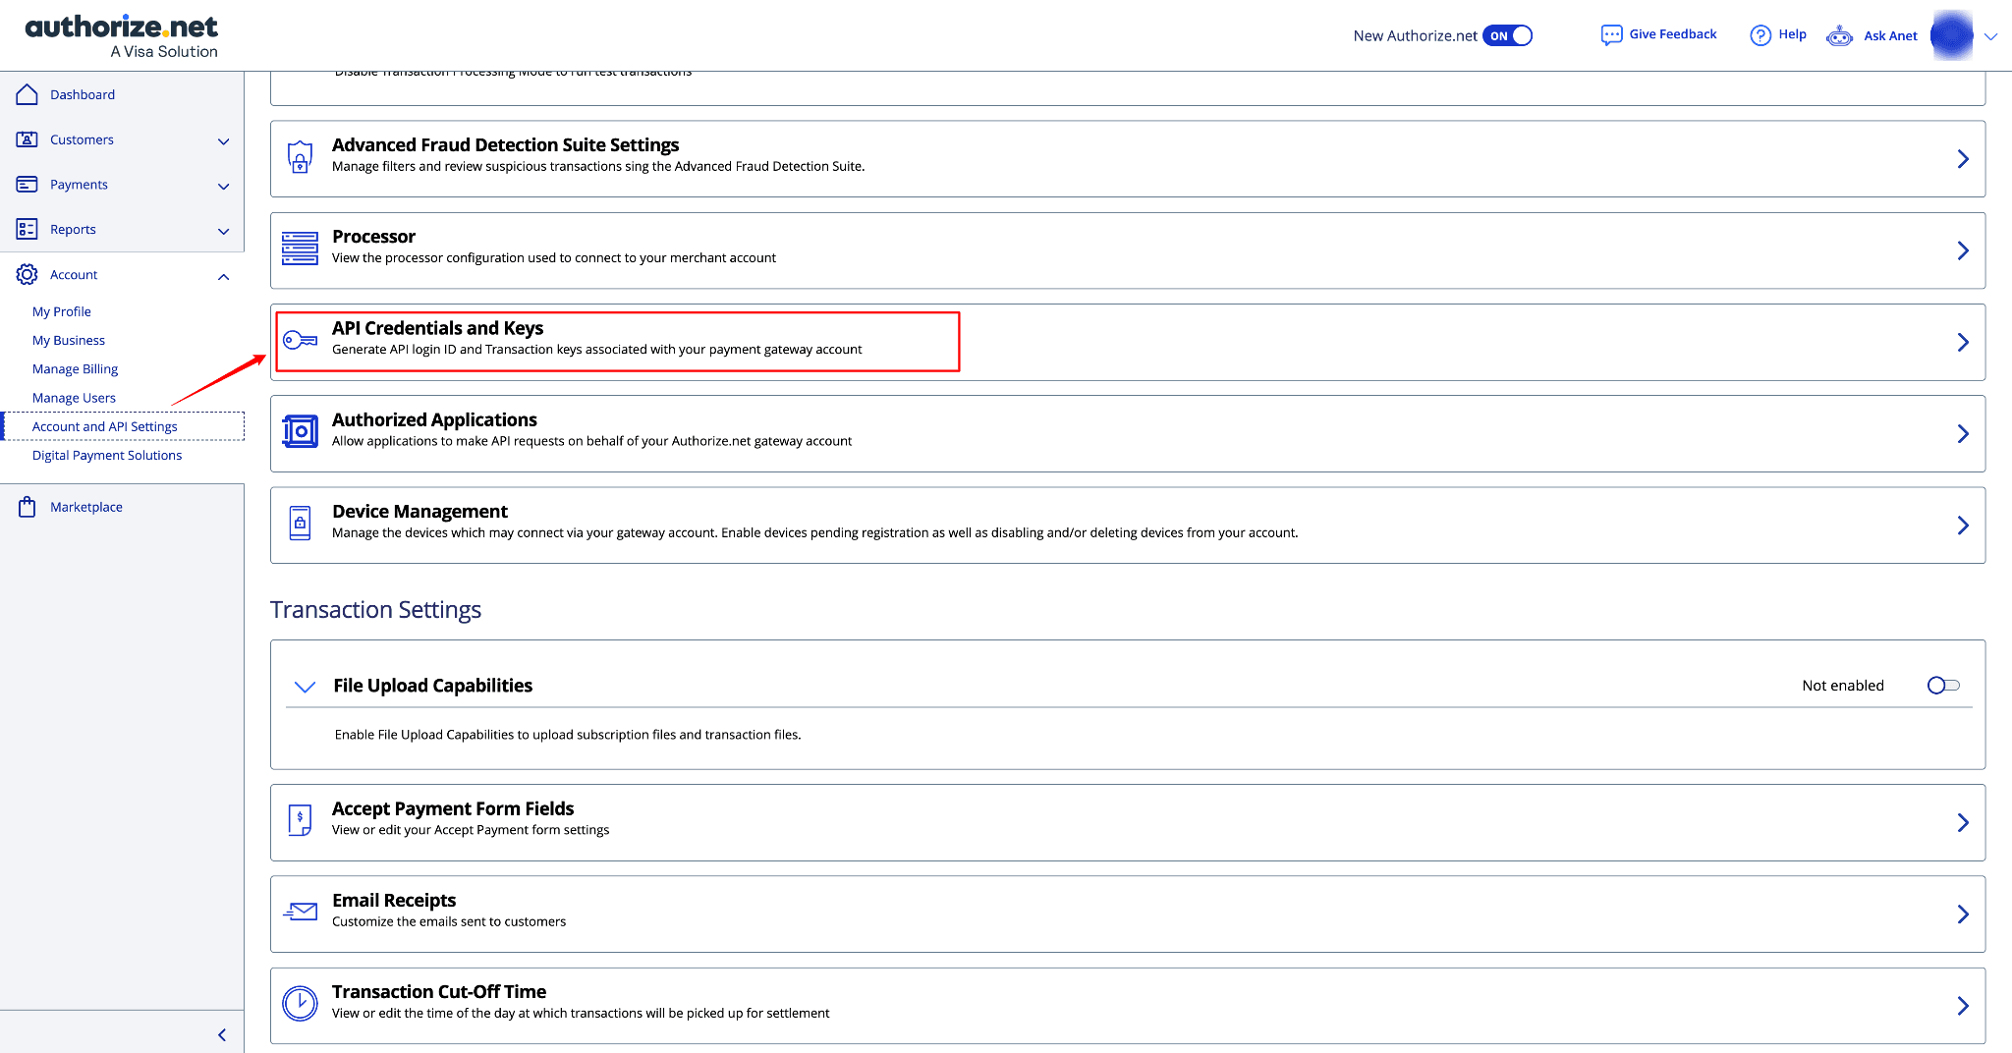Open Authorized Applications heading
This screenshot has width=2012, height=1053.
coord(434,420)
